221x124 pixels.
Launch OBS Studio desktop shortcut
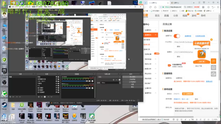pos(4,83)
